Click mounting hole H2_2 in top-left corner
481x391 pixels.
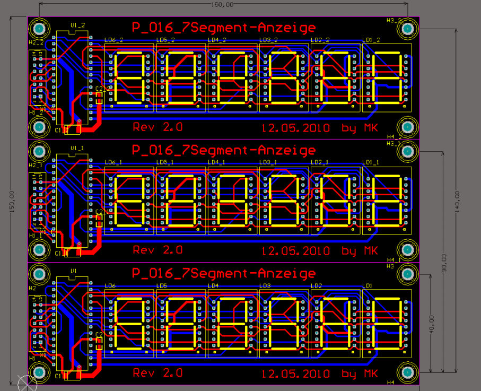(x=39, y=29)
